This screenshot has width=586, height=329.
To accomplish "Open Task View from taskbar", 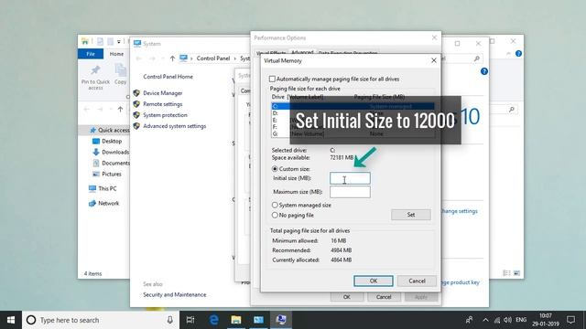I will click(190, 320).
